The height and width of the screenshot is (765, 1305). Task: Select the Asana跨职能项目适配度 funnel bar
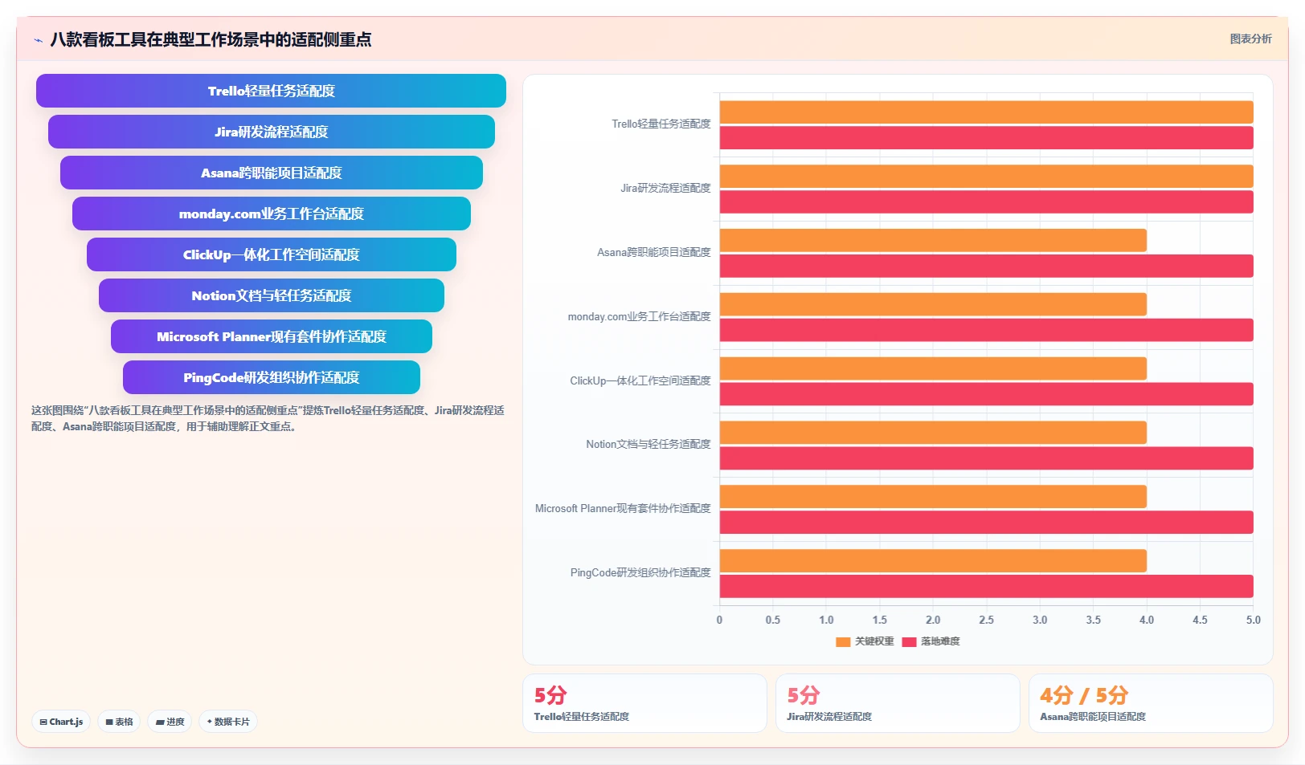(x=271, y=173)
